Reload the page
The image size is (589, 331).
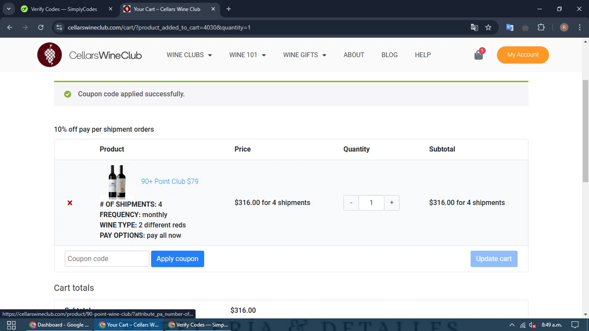click(x=41, y=27)
